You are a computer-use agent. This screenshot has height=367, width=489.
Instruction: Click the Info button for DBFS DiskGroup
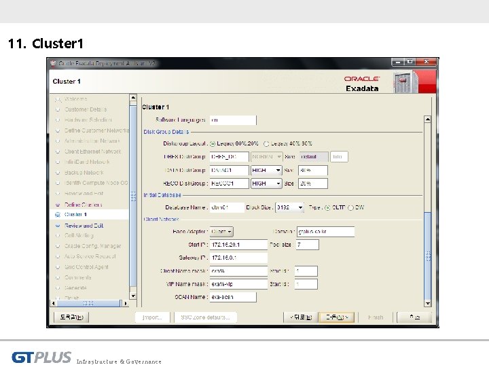click(339, 157)
